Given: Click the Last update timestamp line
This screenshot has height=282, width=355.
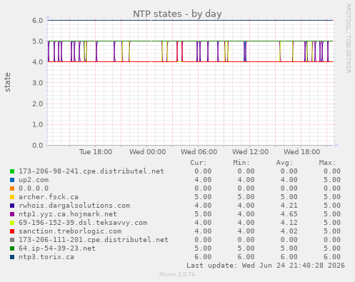Looking at the screenshot, I should (266, 266).
